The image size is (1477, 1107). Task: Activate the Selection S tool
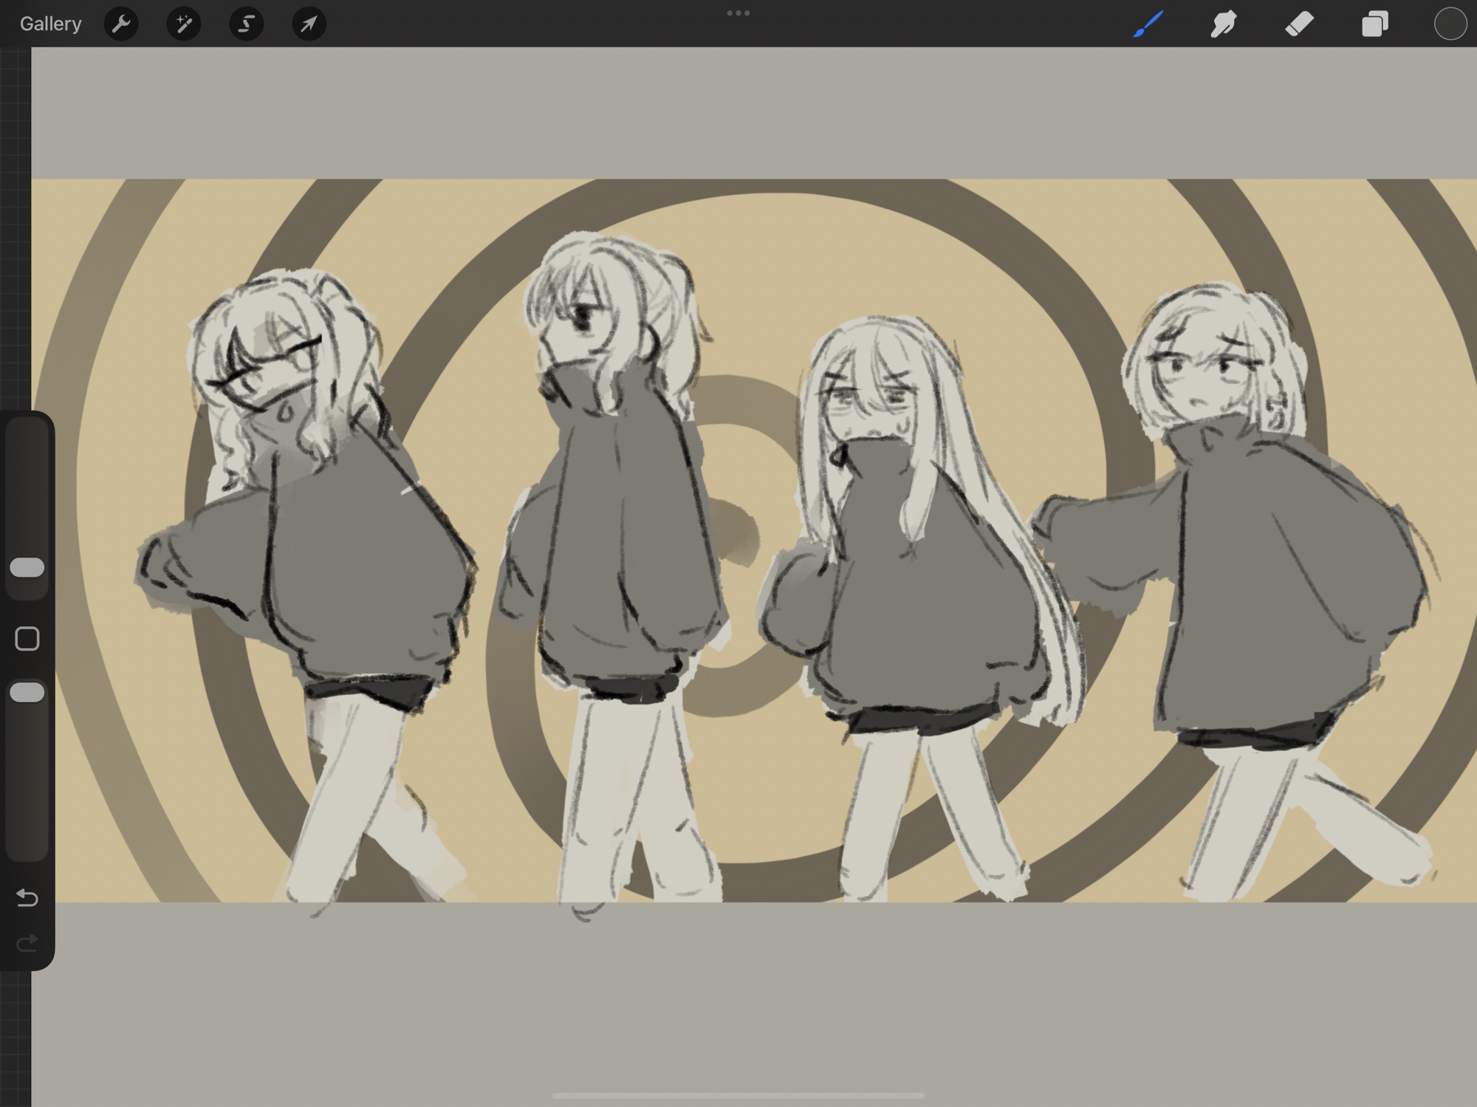click(246, 24)
